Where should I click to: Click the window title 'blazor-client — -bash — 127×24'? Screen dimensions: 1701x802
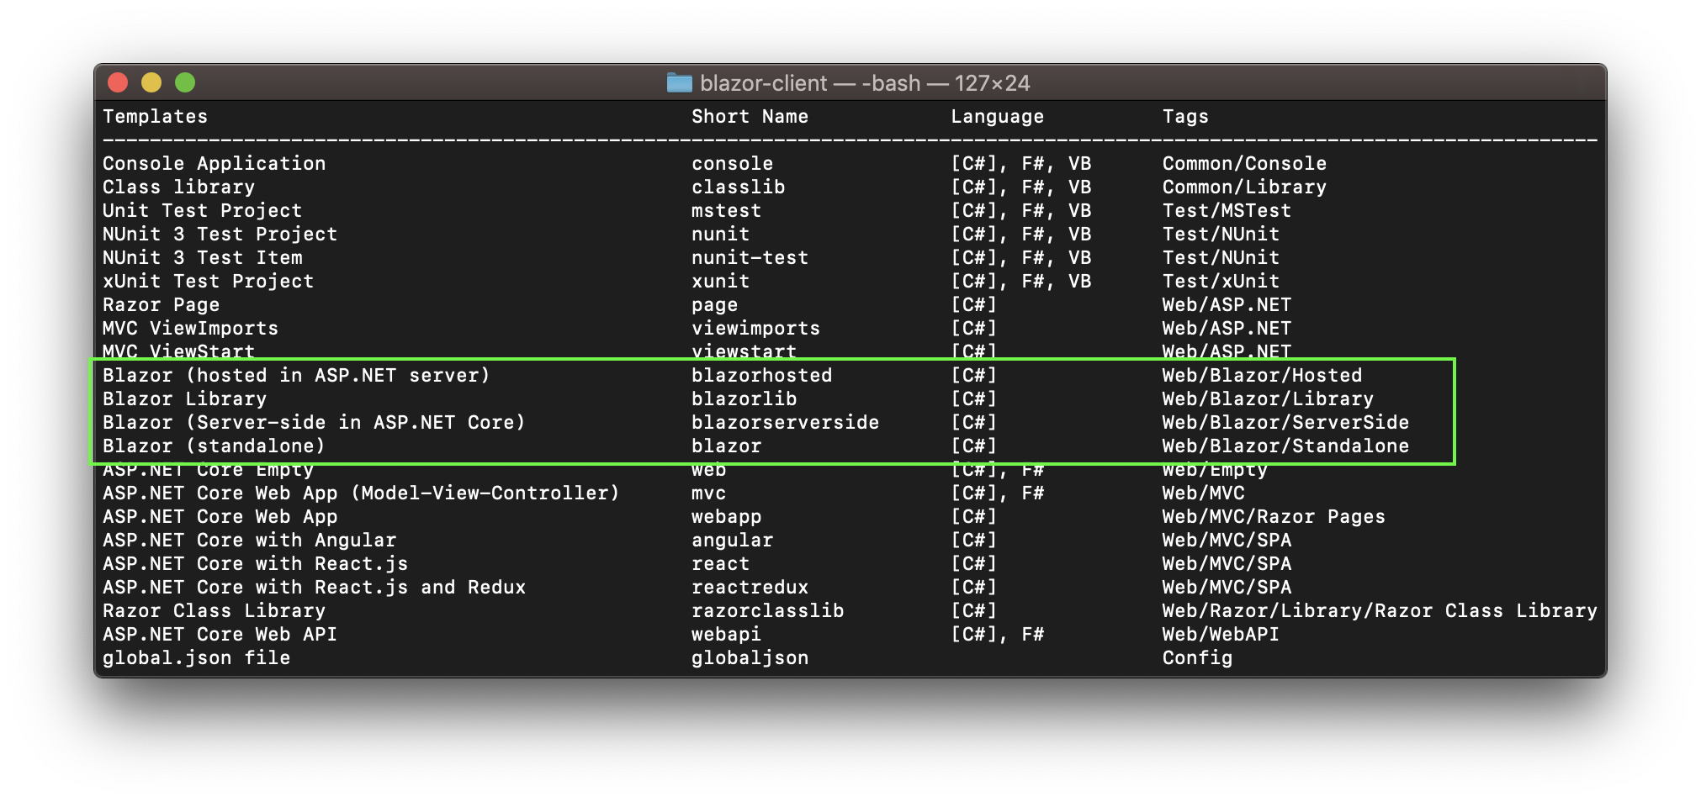click(x=865, y=83)
